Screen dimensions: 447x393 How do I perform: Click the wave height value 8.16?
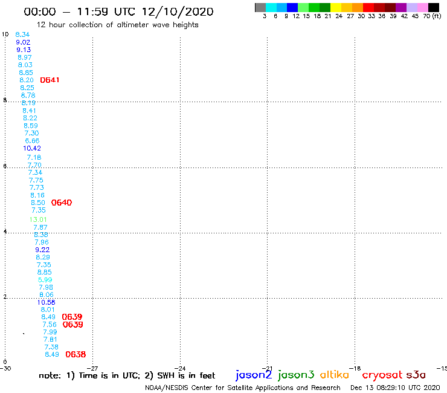pyautogui.click(x=37, y=195)
